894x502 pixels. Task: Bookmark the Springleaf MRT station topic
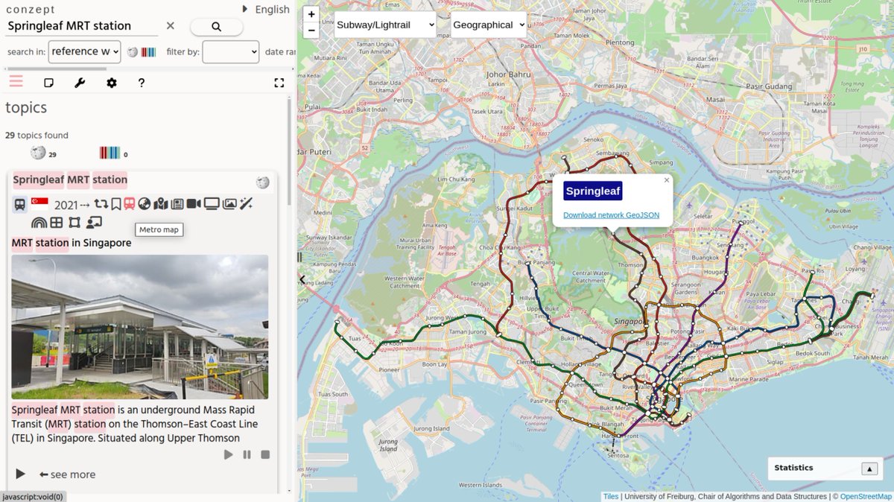[x=116, y=204]
